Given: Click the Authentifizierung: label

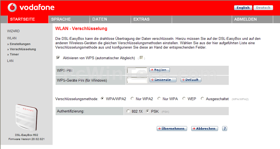Looking at the screenshot, I should tap(70, 111).
